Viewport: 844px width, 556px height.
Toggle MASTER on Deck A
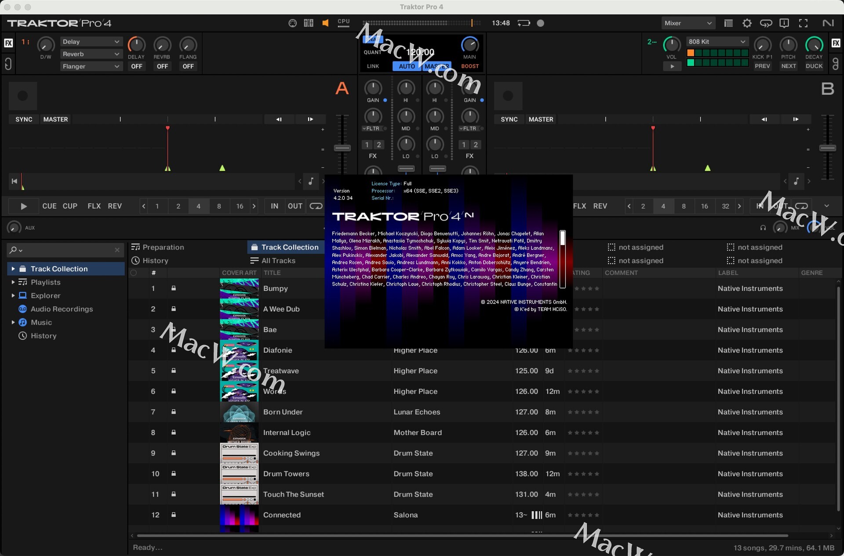click(56, 119)
